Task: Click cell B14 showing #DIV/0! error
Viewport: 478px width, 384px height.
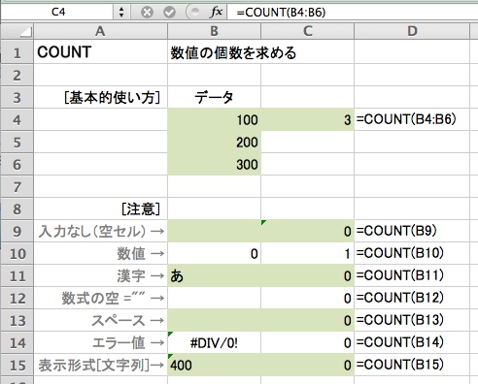Action: pyautogui.click(x=214, y=342)
